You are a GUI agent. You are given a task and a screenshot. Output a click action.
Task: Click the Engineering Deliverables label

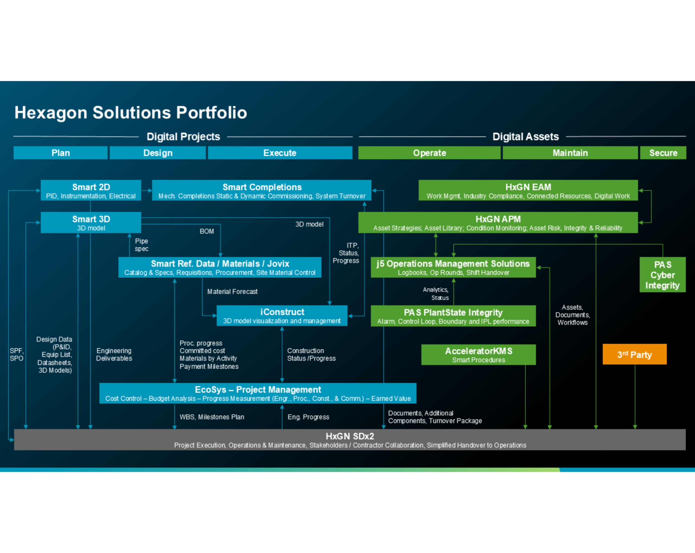114,355
